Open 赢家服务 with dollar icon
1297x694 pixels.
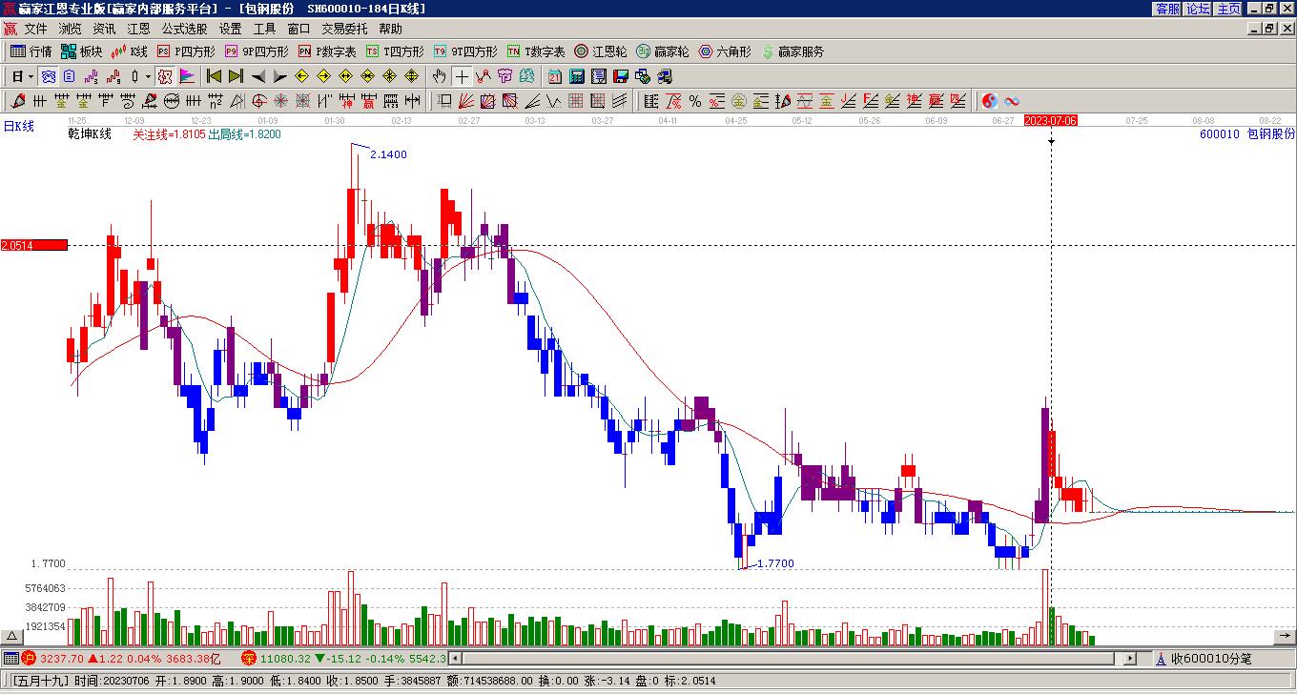[793, 51]
